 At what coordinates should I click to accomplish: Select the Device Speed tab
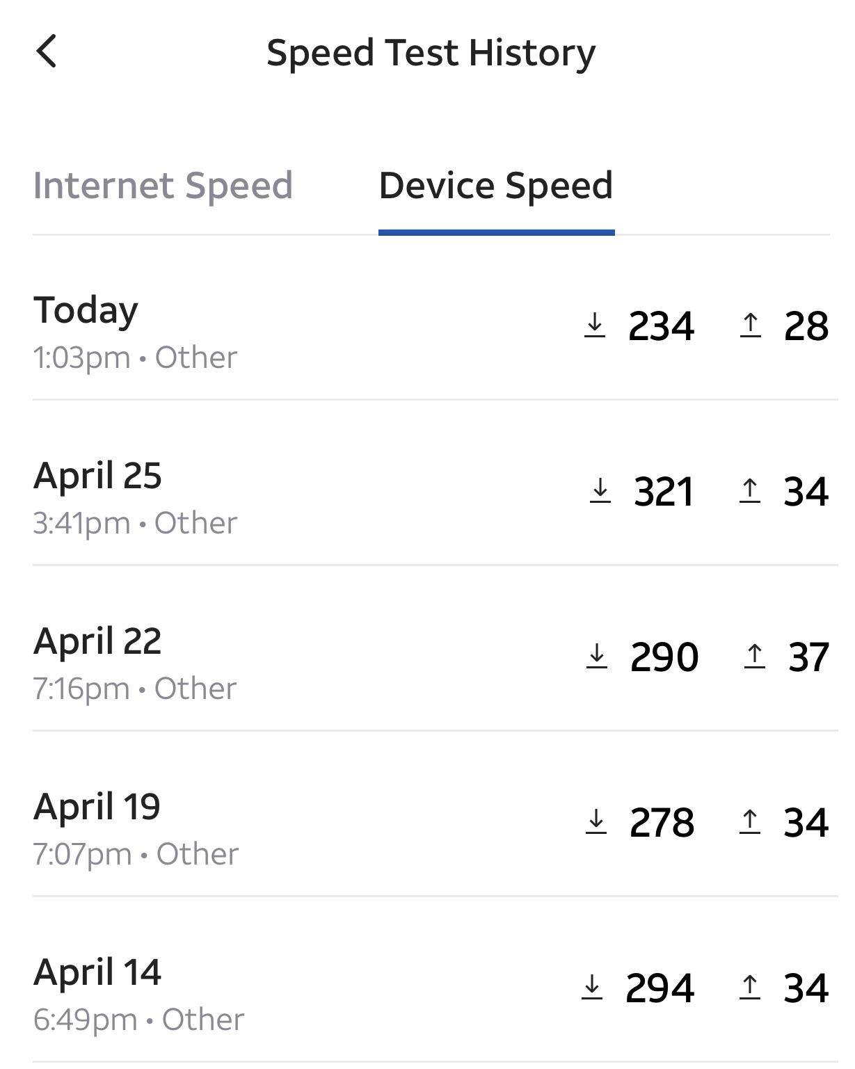pos(495,186)
